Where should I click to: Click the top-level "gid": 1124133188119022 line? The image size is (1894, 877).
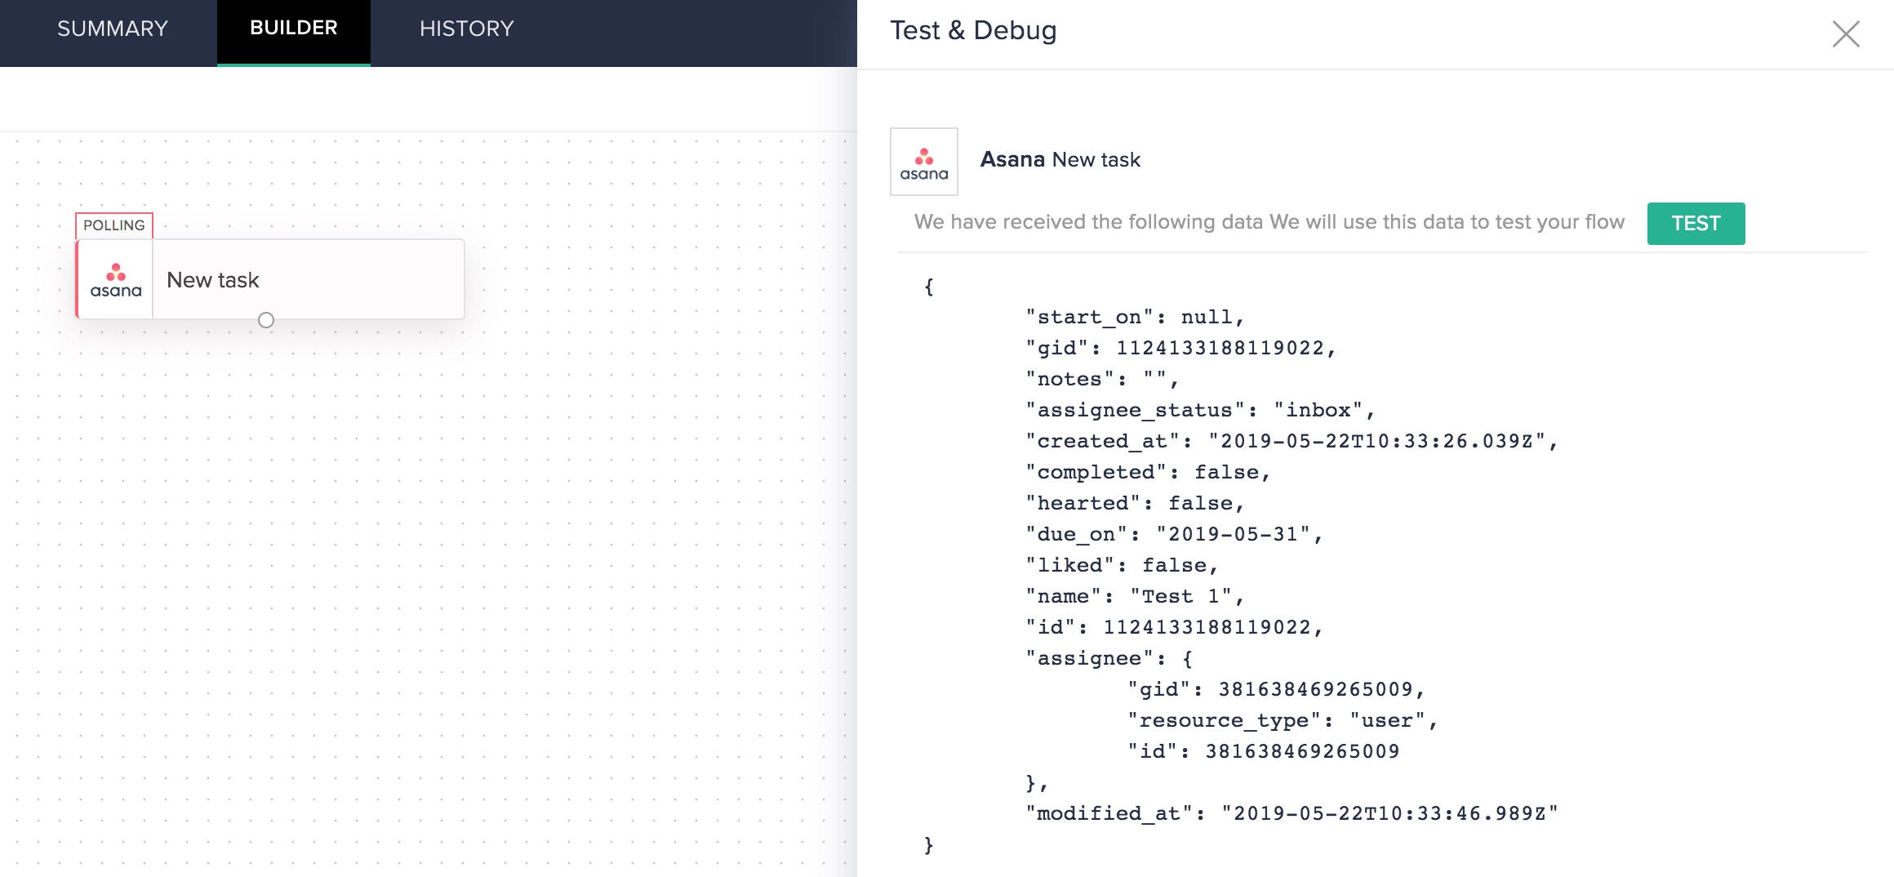(x=1180, y=349)
